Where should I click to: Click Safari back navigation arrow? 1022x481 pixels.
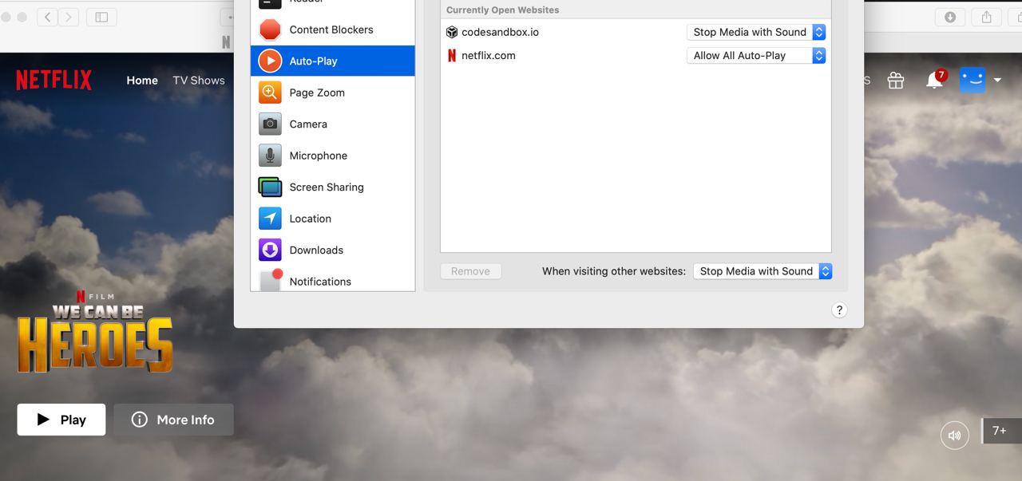pos(47,17)
